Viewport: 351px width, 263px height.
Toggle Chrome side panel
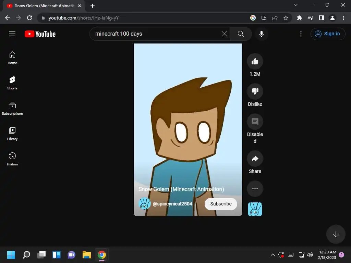[322, 18]
